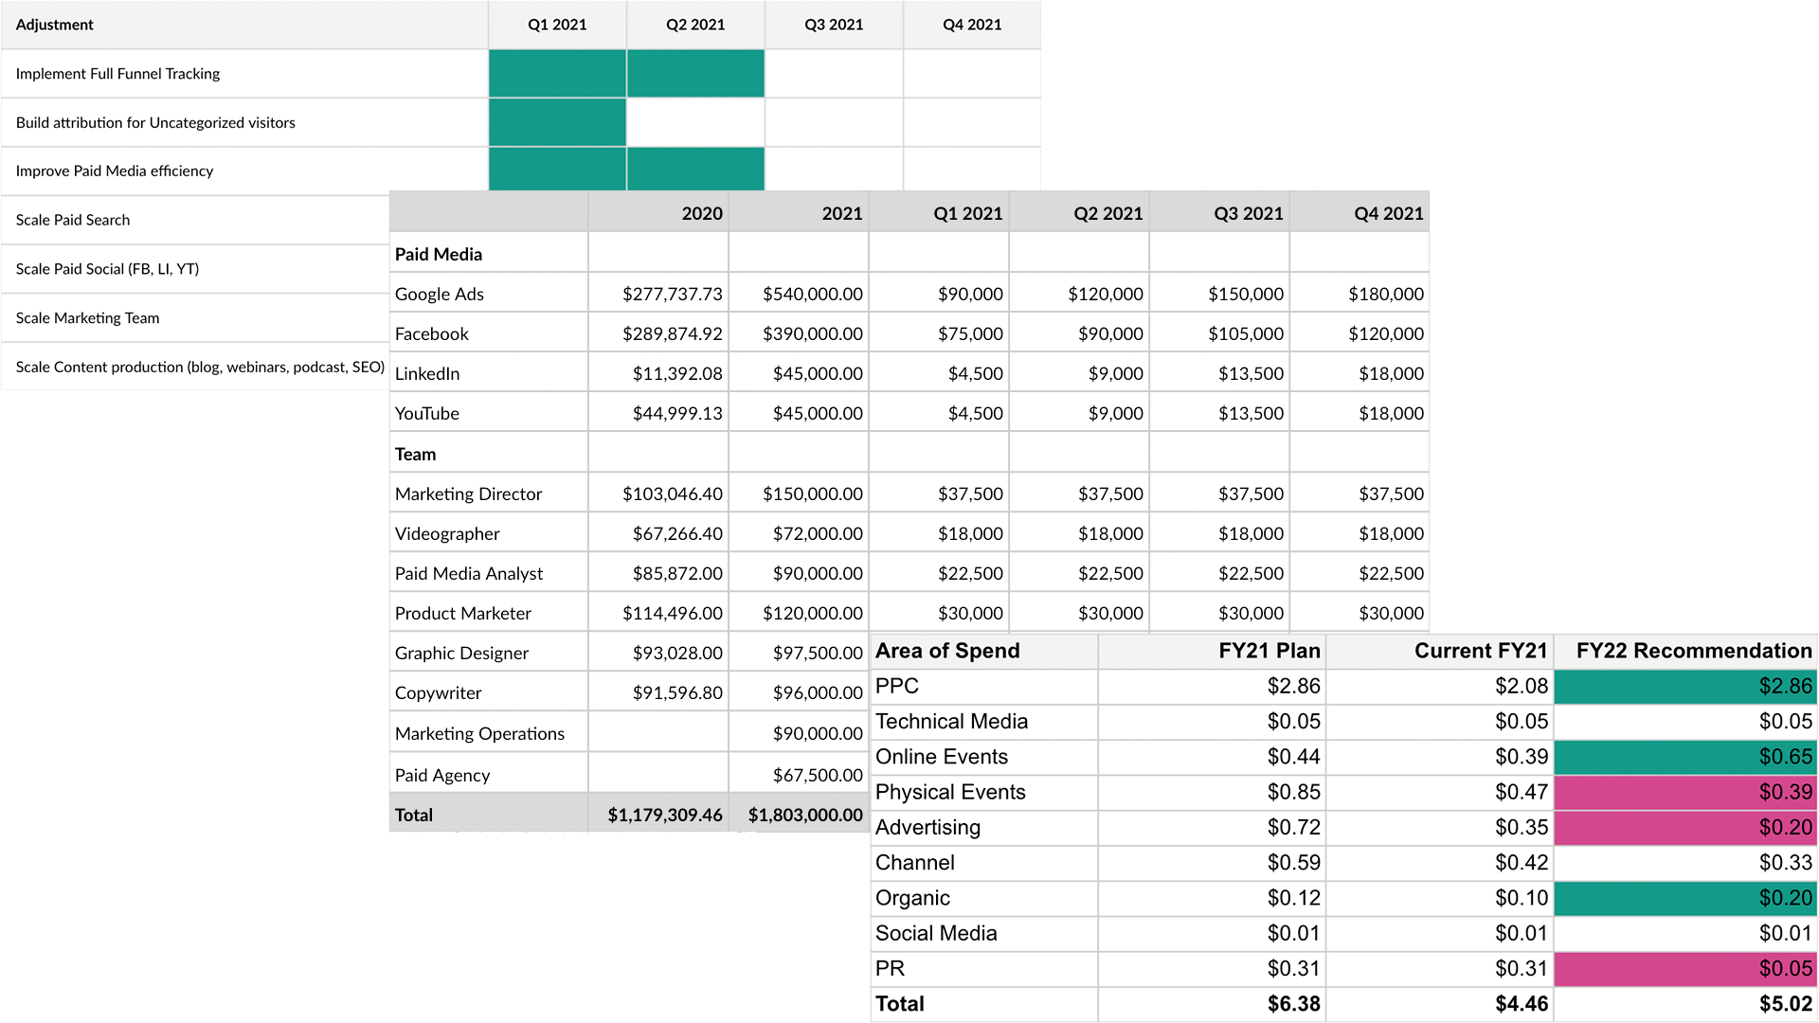The width and height of the screenshot is (1819, 1023).
Task: Click the Google Ads row label
Action: (440, 295)
